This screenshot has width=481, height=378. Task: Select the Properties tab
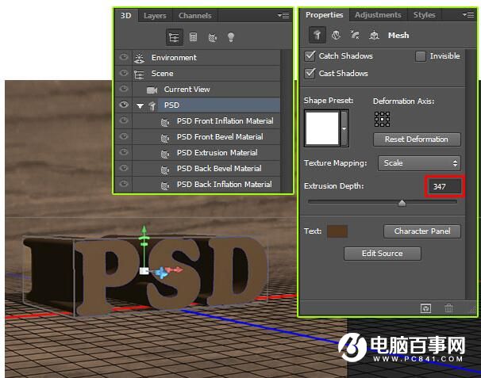click(325, 15)
